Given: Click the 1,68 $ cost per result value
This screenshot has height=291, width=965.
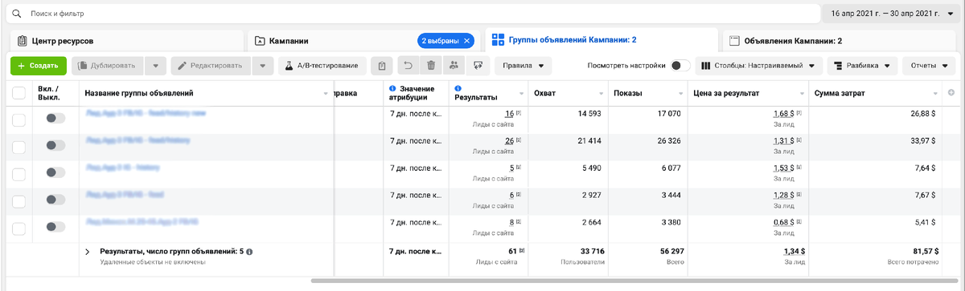Looking at the screenshot, I should pyautogui.click(x=784, y=115).
